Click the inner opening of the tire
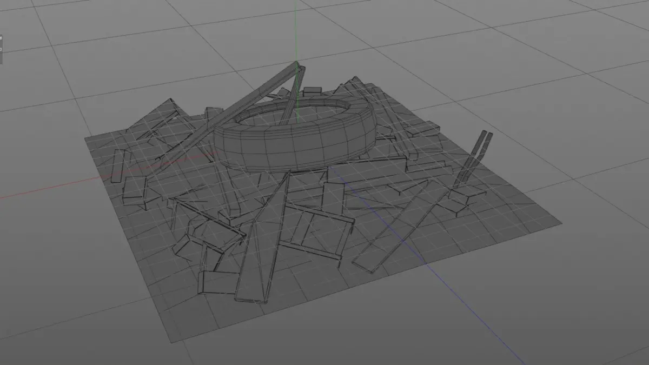This screenshot has height=365, width=649. [x=295, y=113]
